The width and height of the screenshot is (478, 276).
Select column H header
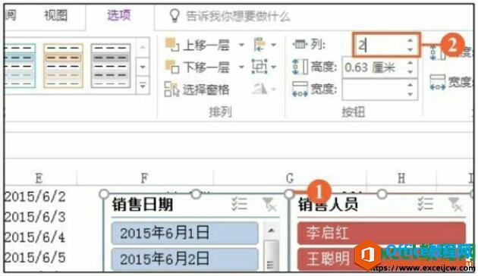point(401,178)
